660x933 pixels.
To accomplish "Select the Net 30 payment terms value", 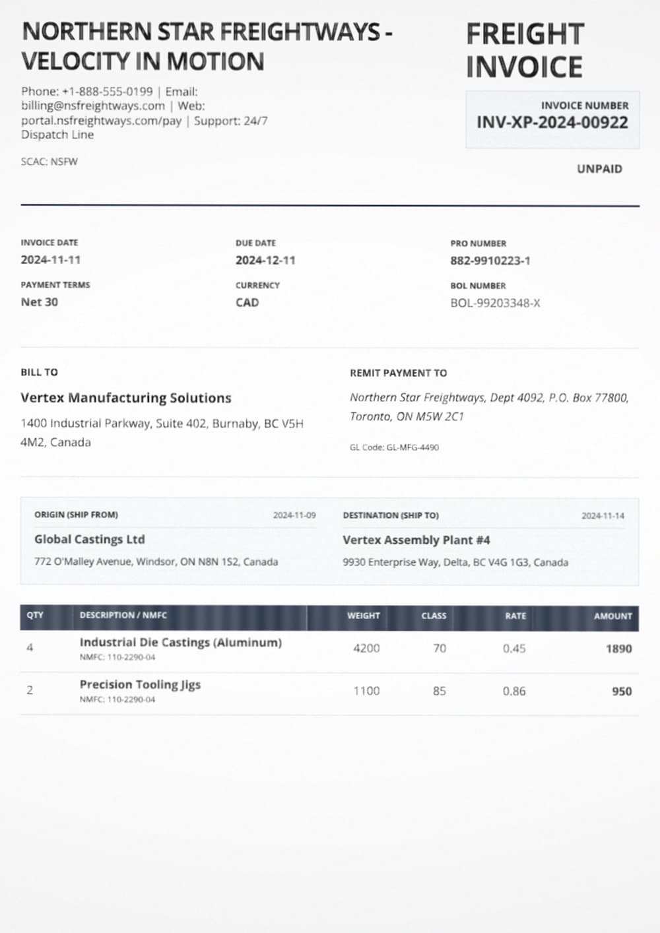I will (40, 302).
